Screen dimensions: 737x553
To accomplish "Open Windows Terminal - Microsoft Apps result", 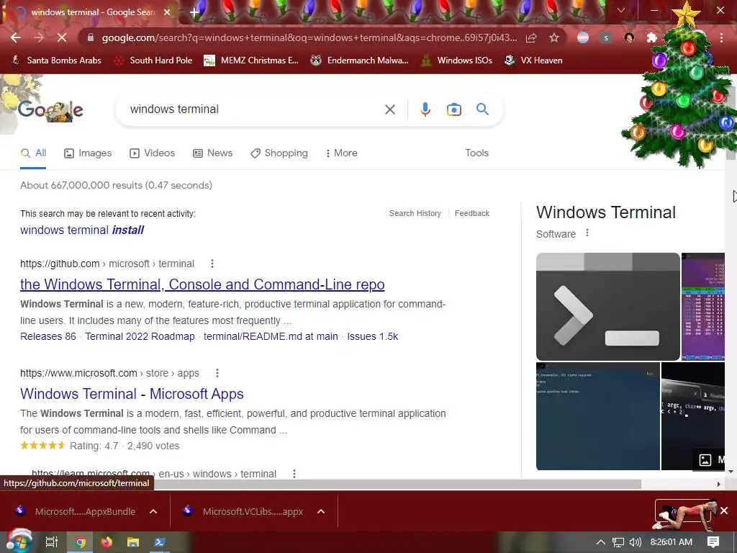I will [132, 394].
